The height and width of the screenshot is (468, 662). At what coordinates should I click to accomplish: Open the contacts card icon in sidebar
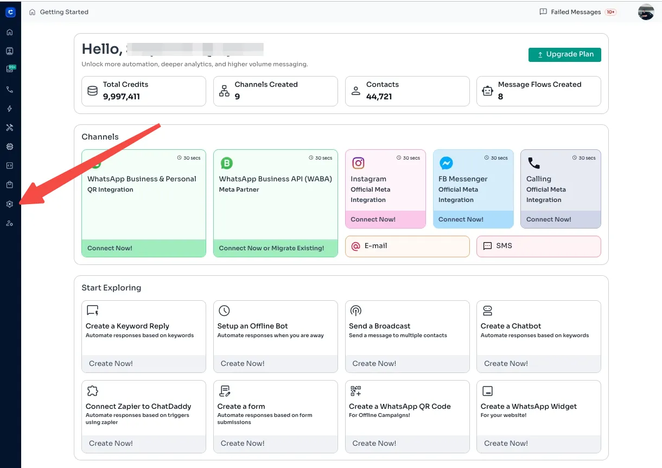tap(10, 51)
